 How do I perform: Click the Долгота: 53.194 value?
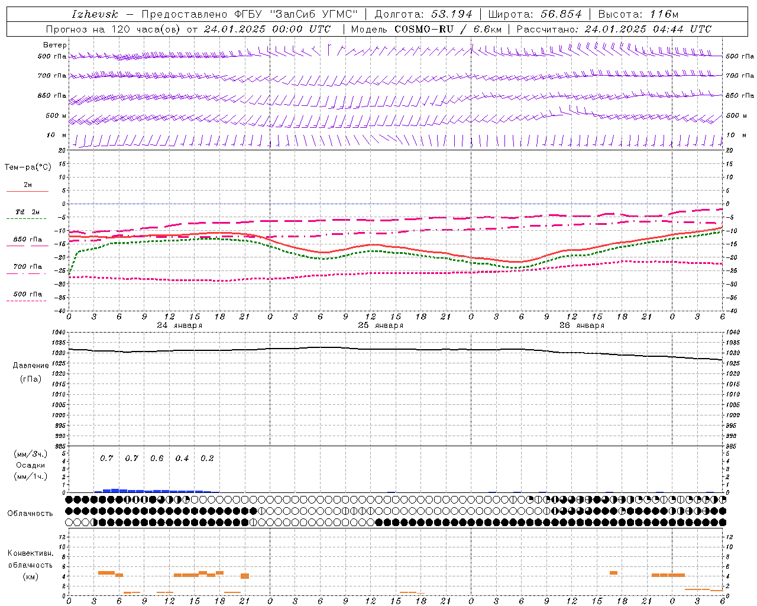[423, 14]
